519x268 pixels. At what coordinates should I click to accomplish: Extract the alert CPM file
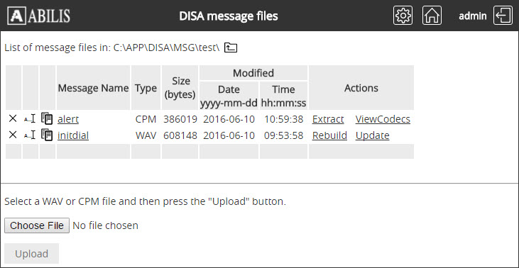[328, 119]
